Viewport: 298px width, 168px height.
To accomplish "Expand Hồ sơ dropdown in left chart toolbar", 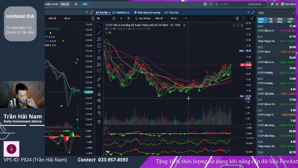I will [x=68, y=19].
